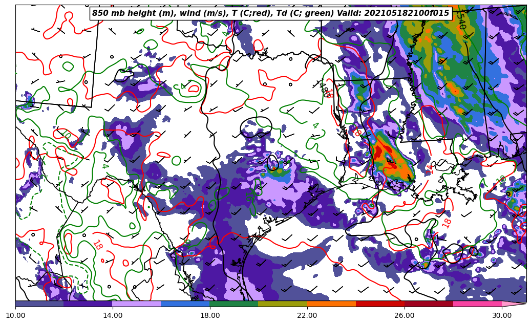Screen dimensions: 531x324
Task: Choose the green colorbar segment
Action: click(x=234, y=304)
